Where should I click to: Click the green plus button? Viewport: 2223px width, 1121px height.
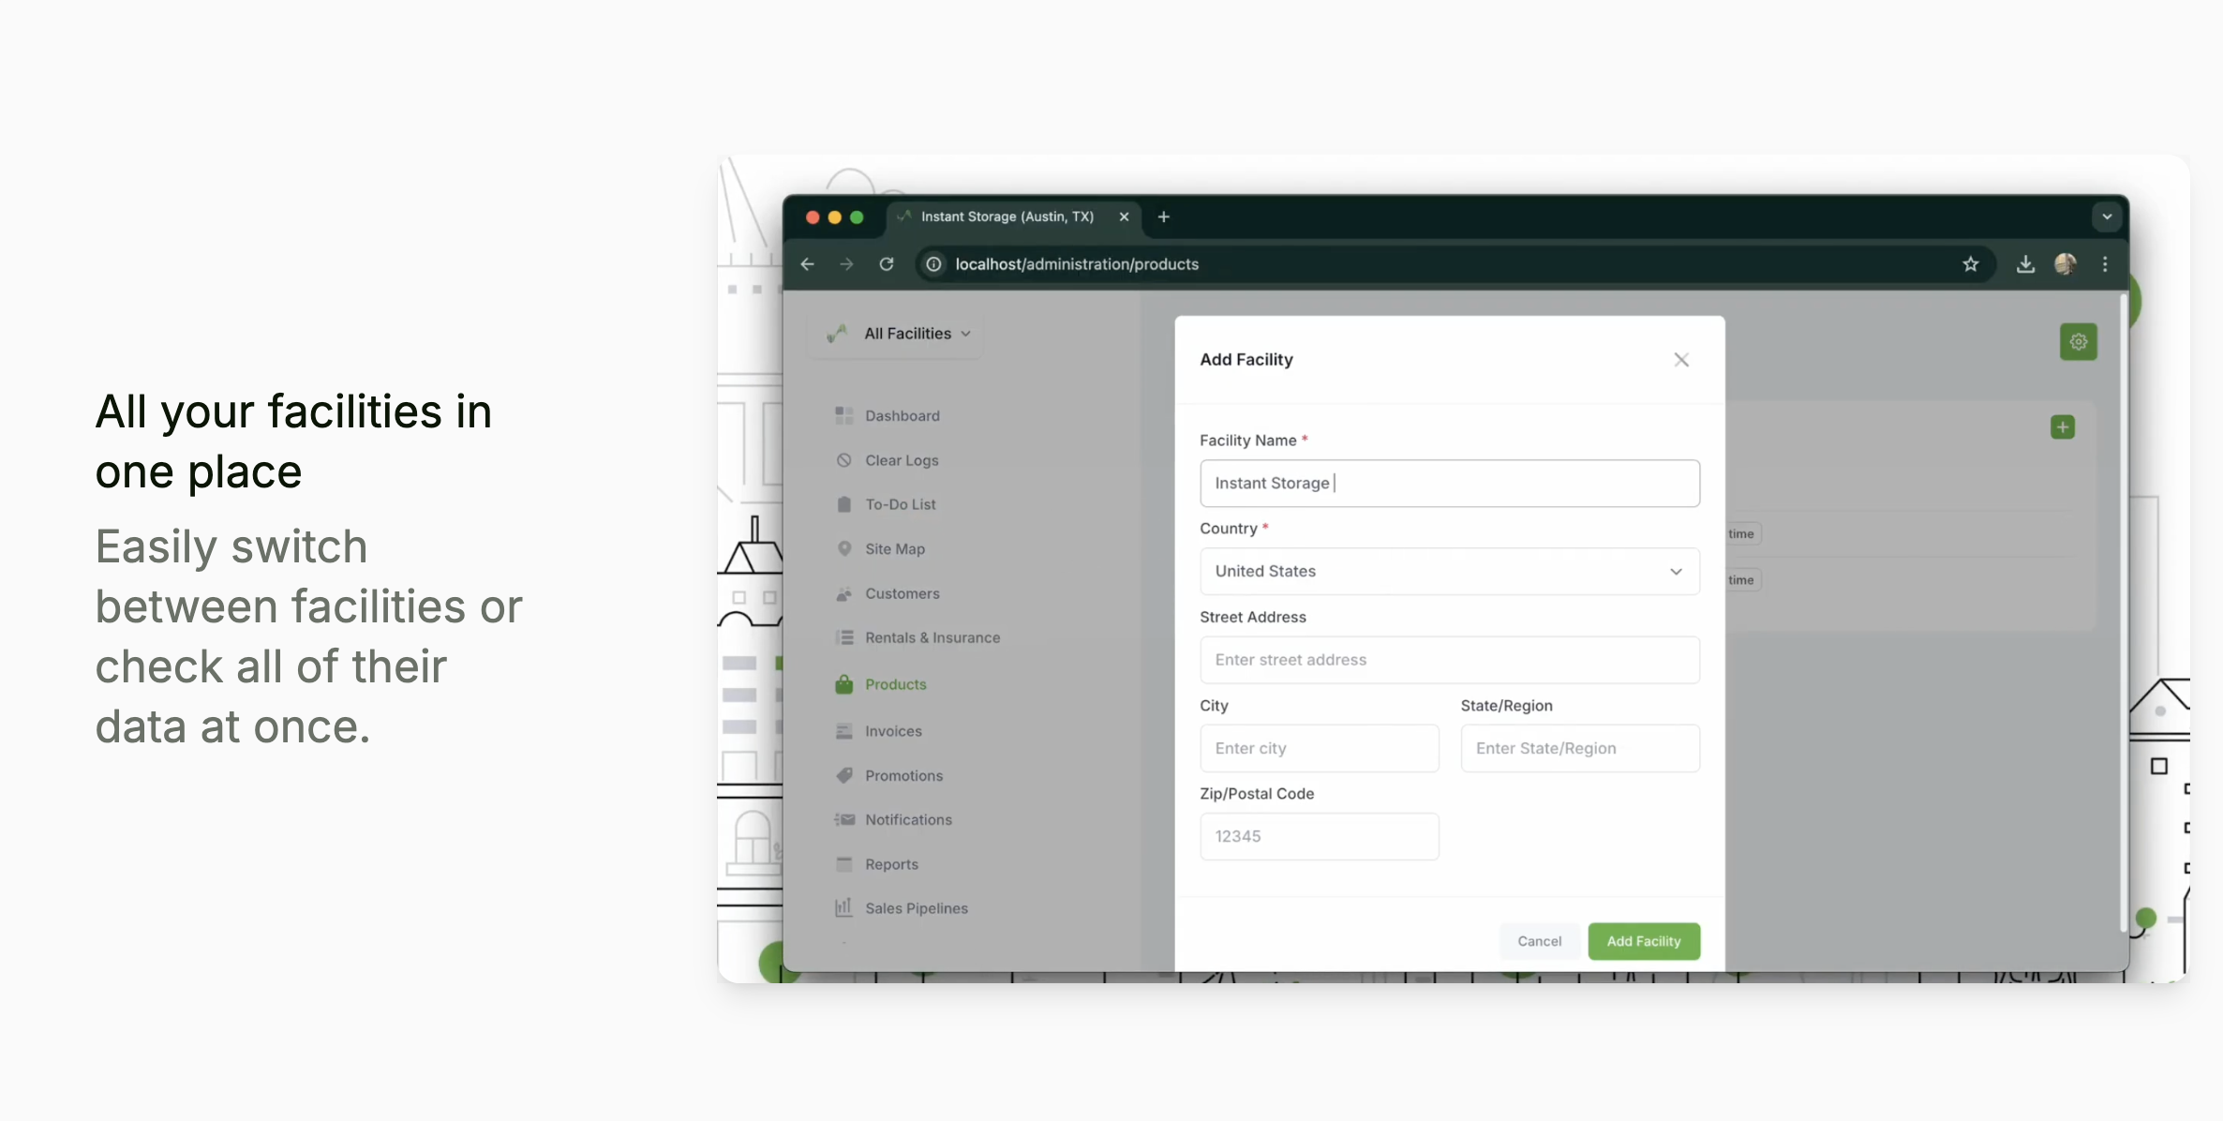(2063, 426)
